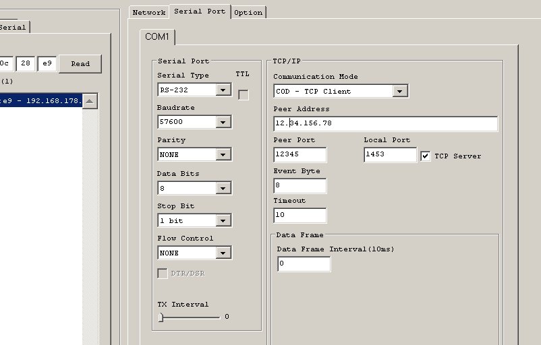The height and width of the screenshot is (345, 541).
Task: Expand the Baudrate dropdown
Action: (x=224, y=122)
